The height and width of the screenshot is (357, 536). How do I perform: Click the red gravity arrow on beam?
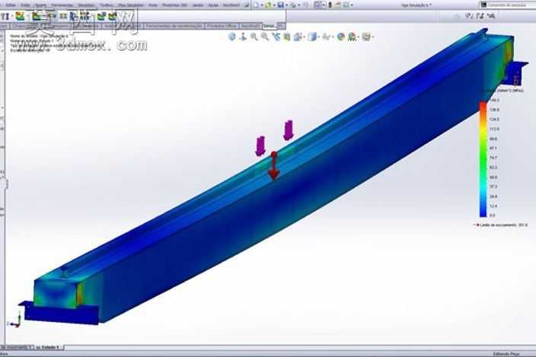pyautogui.click(x=274, y=166)
